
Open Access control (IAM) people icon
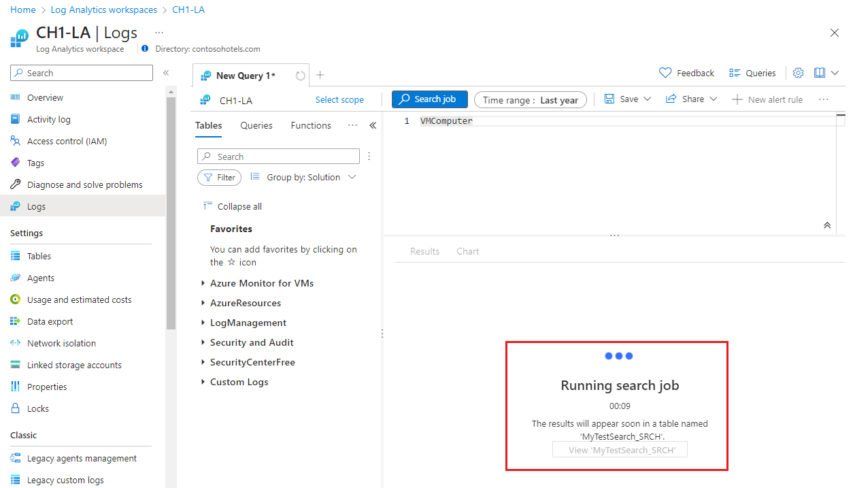[15, 141]
